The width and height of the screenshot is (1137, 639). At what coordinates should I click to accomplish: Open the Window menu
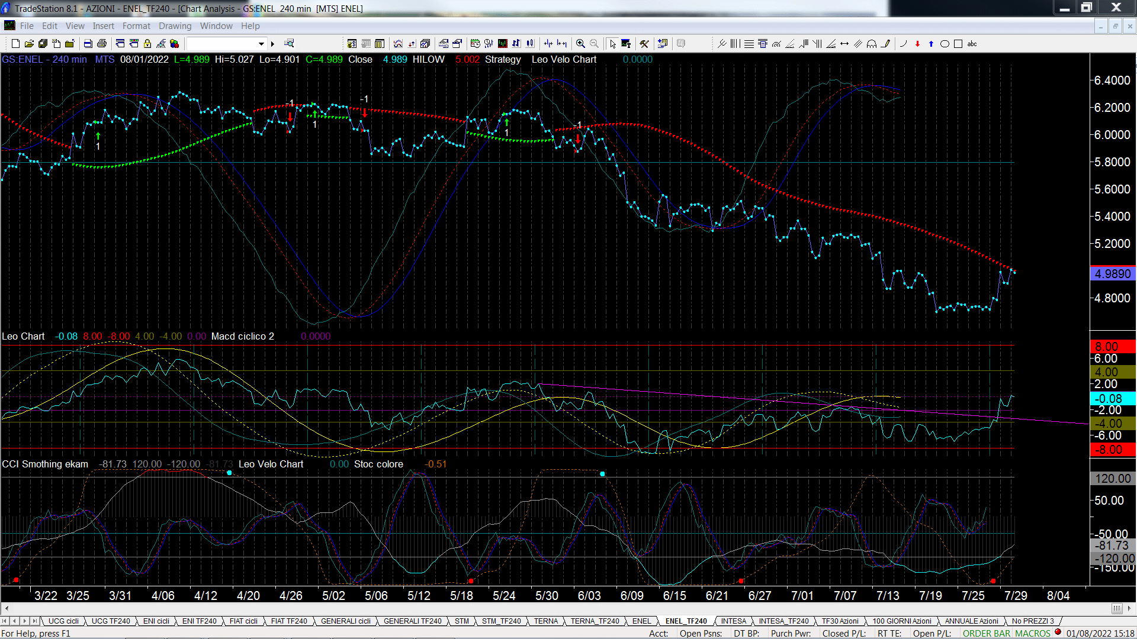tap(216, 25)
